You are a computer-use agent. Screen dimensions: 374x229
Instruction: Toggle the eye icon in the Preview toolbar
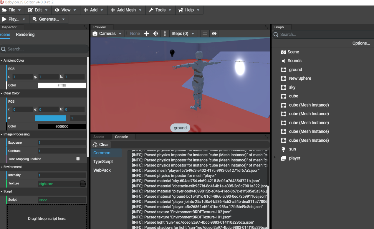click(214, 33)
